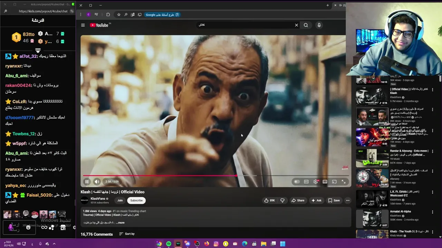The width and height of the screenshot is (442, 248).
Task: Switch to theater mode
Action: 325,182
